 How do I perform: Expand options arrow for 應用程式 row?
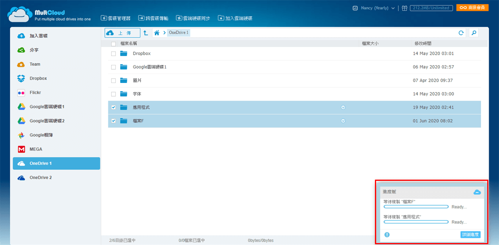click(x=343, y=107)
